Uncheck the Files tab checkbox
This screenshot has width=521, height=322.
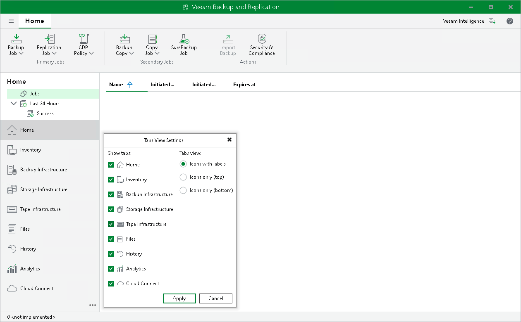coord(111,239)
